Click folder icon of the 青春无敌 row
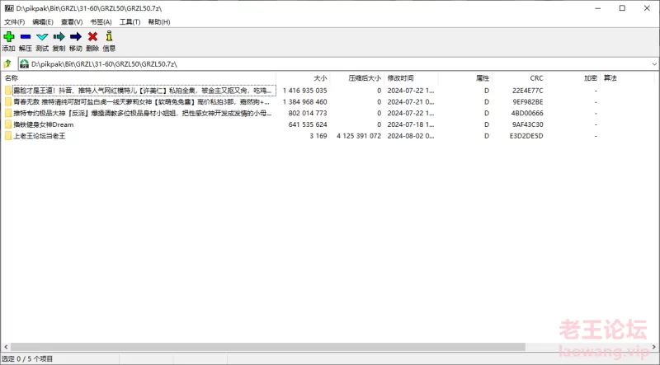Image resolution: width=660 pixels, height=365 pixels. [x=8, y=102]
